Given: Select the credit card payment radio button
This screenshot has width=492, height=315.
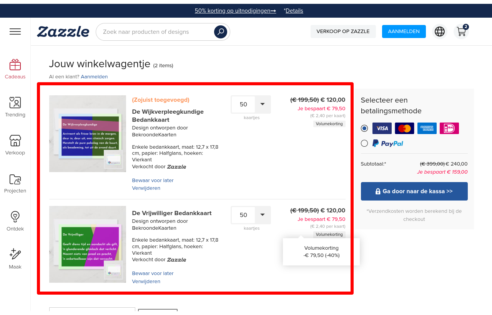Looking at the screenshot, I should (364, 128).
